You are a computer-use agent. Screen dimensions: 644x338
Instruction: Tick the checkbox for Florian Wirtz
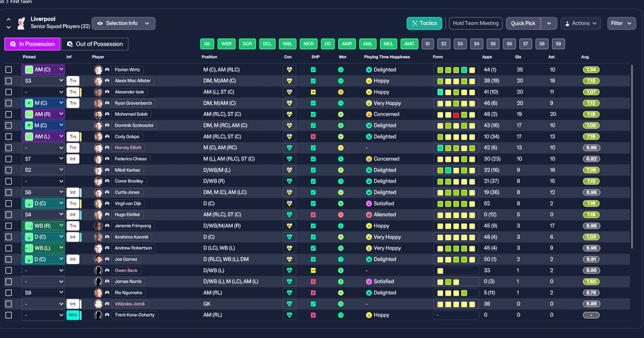(9, 70)
